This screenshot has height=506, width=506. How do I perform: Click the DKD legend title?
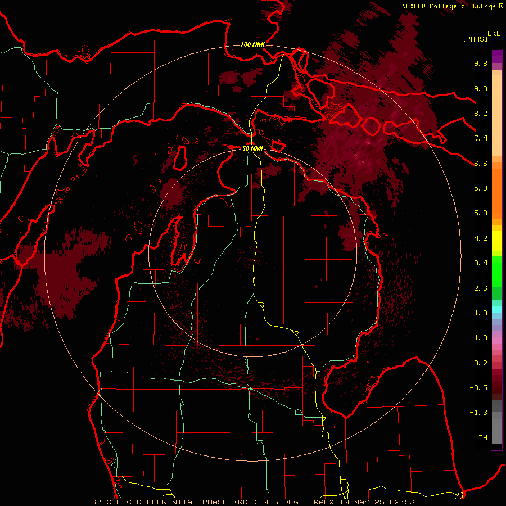pos(494,34)
